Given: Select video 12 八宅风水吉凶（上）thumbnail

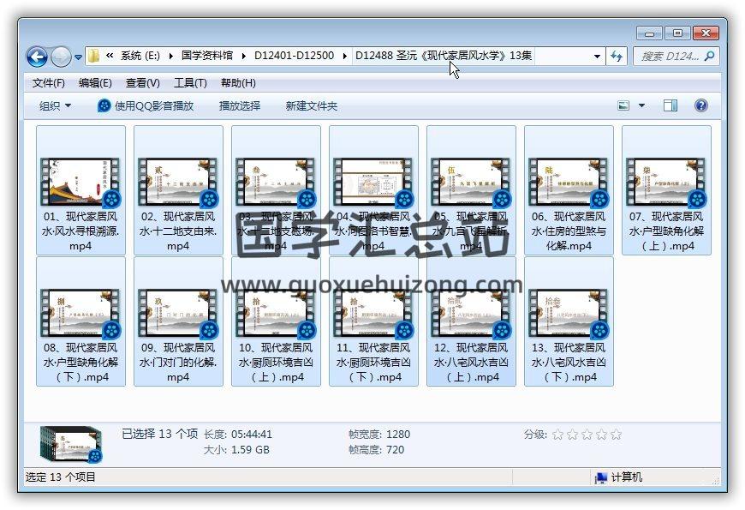Looking at the screenshot, I should pyautogui.click(x=471, y=314).
